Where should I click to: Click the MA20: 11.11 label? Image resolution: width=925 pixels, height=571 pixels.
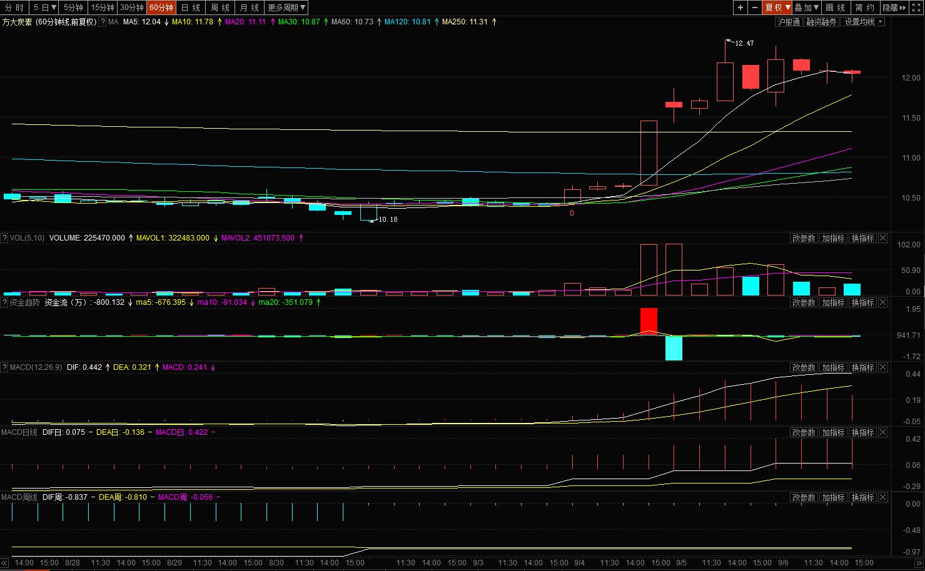point(245,22)
